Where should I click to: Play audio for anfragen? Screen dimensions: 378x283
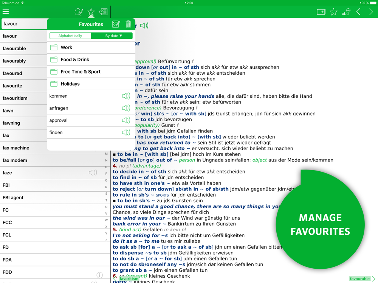(126, 108)
